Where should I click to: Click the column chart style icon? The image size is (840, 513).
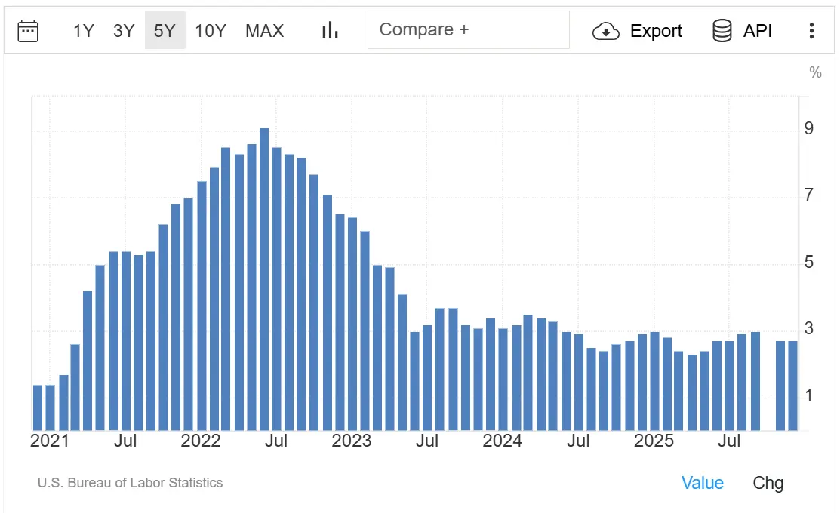[330, 30]
